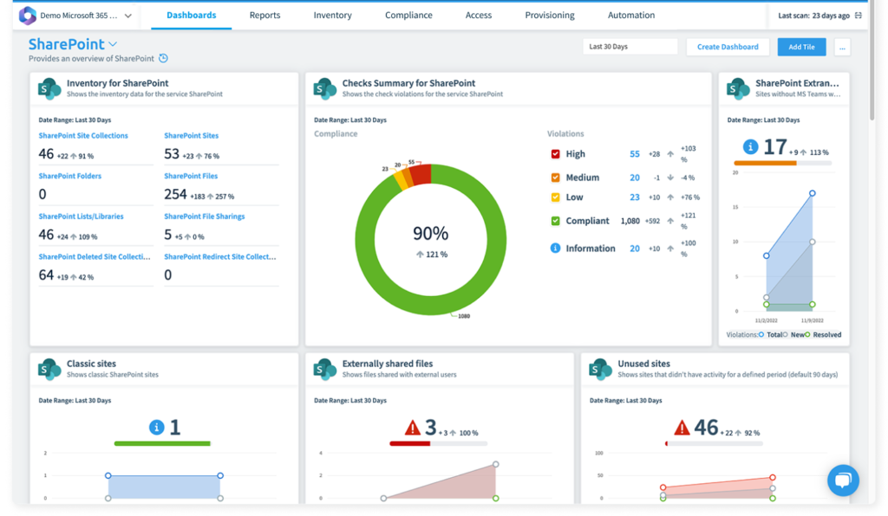
Task: Open the Compliance tab
Action: 408,16
